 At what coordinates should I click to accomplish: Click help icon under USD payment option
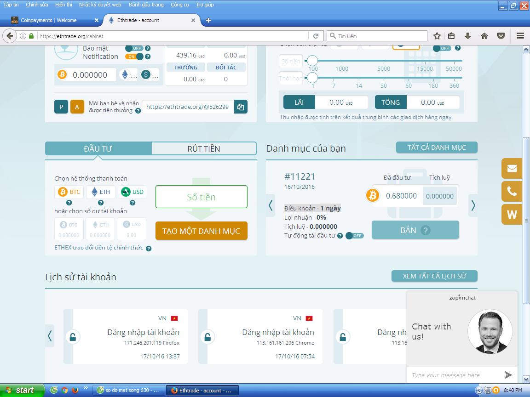[x=132, y=203]
